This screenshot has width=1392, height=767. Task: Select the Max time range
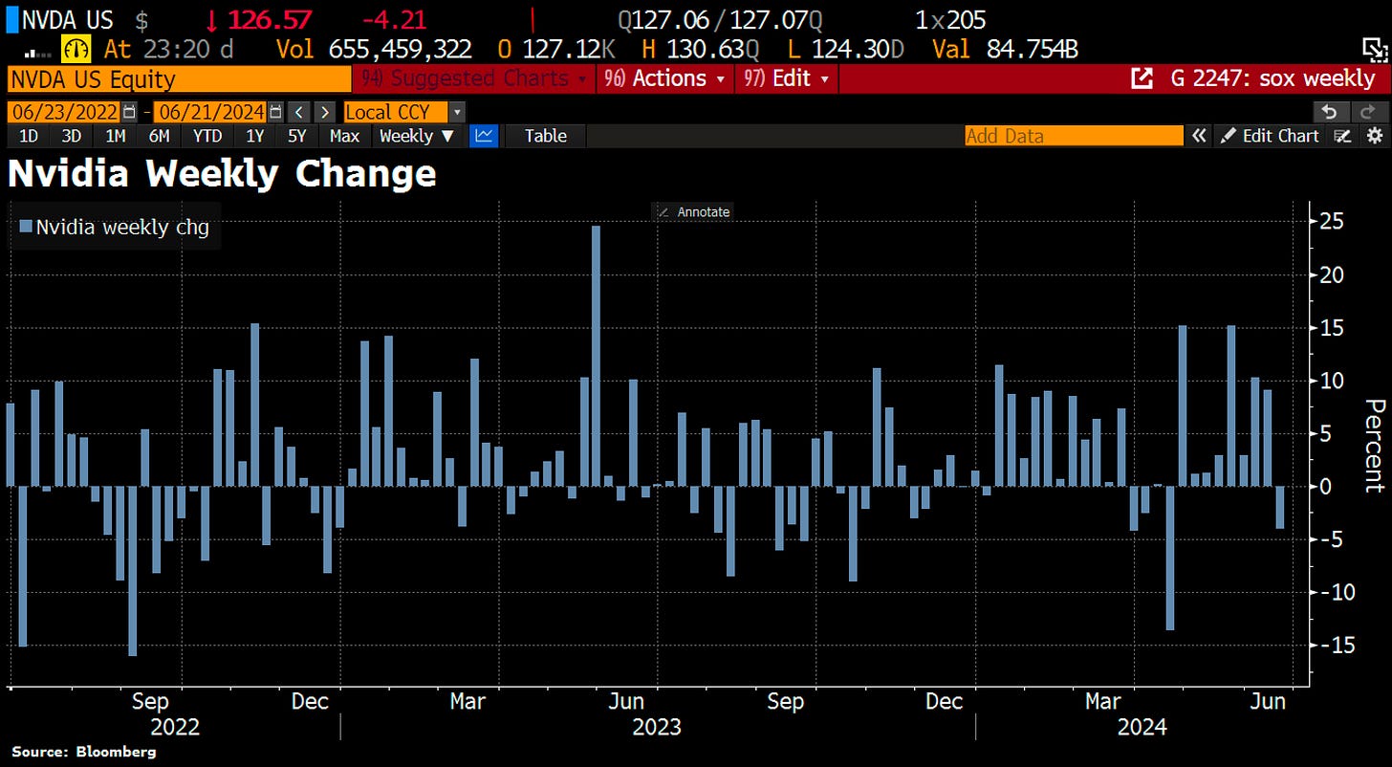(x=344, y=136)
